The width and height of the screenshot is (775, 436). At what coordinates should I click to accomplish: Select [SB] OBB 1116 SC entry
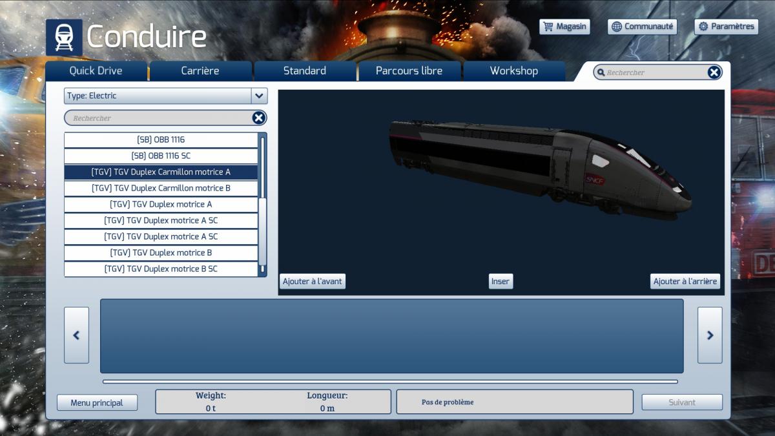coord(161,156)
